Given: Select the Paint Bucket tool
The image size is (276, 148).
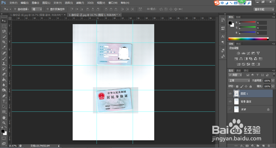Looking at the screenshot, I should [4, 79].
